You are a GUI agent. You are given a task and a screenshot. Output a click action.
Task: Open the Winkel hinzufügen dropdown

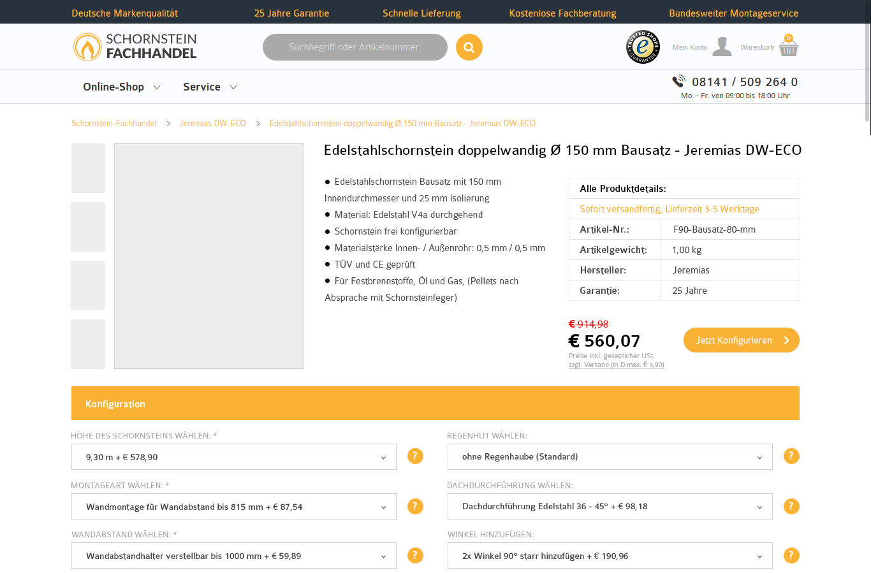point(610,556)
